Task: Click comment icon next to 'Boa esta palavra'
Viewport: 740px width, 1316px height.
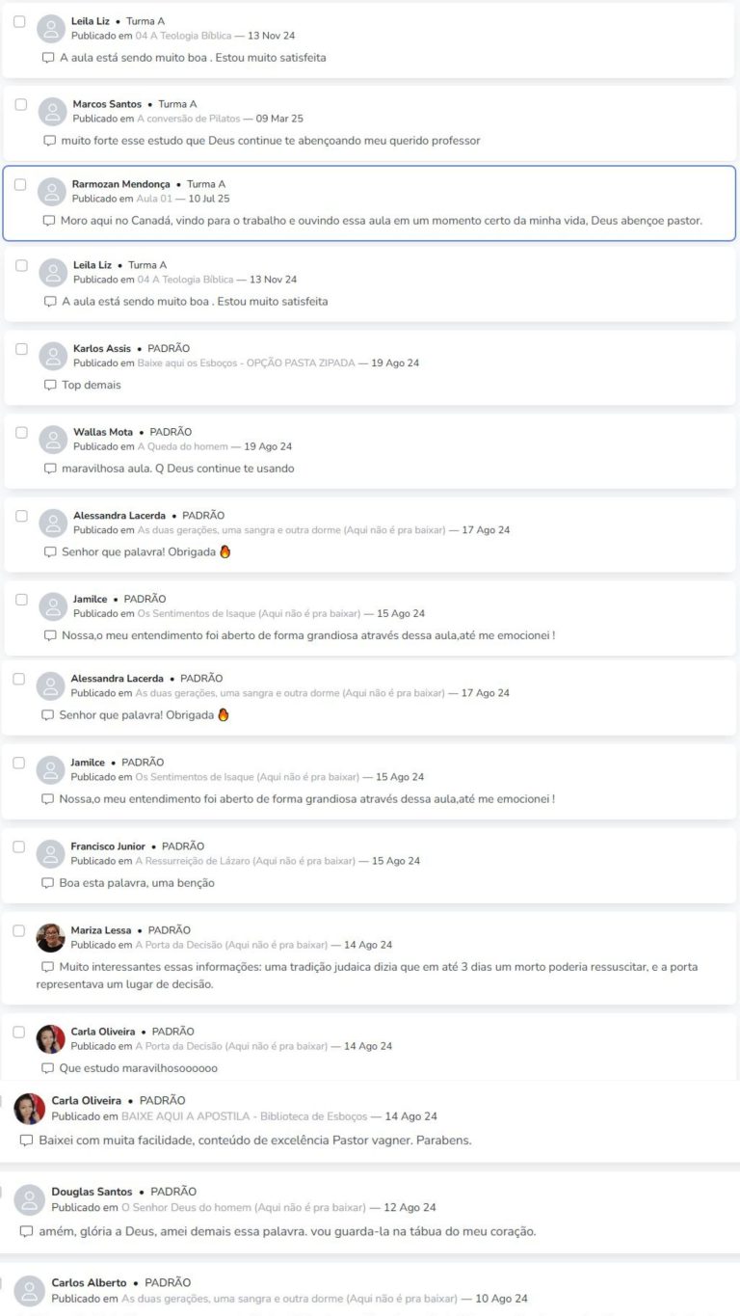Action: tap(47, 883)
